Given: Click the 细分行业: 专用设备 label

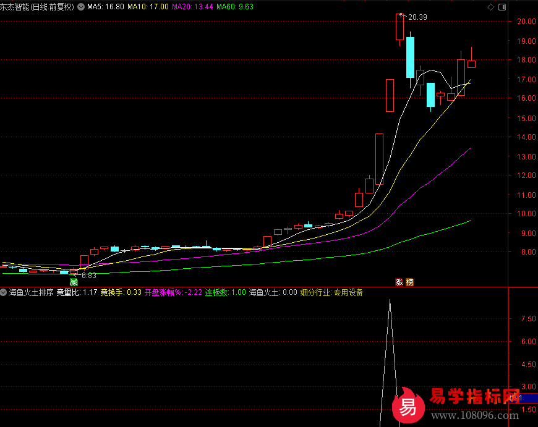Looking at the screenshot, I should click(x=331, y=292).
